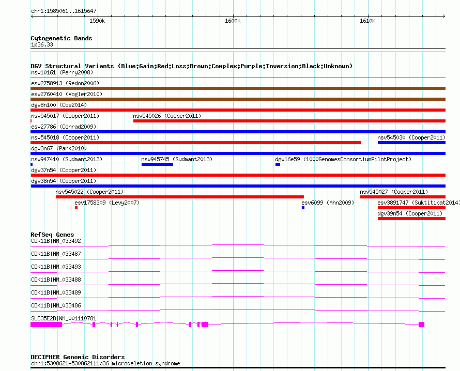Click the nsv545030 blue gain variant bar
This screenshot has height=371, width=460.
[x=411, y=143]
